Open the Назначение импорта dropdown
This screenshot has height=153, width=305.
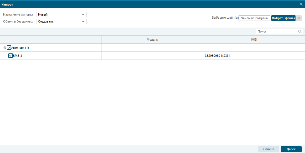pos(61,14)
